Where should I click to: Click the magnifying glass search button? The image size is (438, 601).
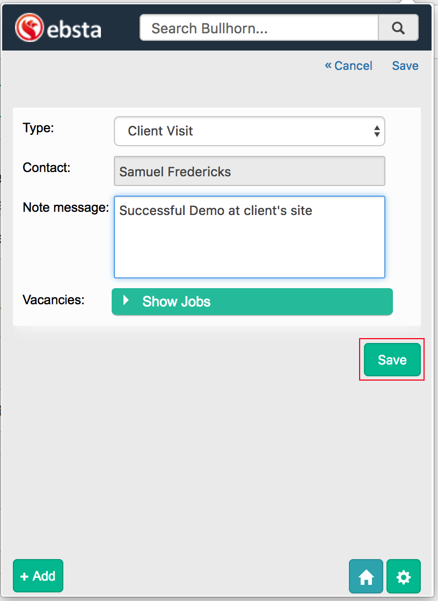click(x=398, y=28)
